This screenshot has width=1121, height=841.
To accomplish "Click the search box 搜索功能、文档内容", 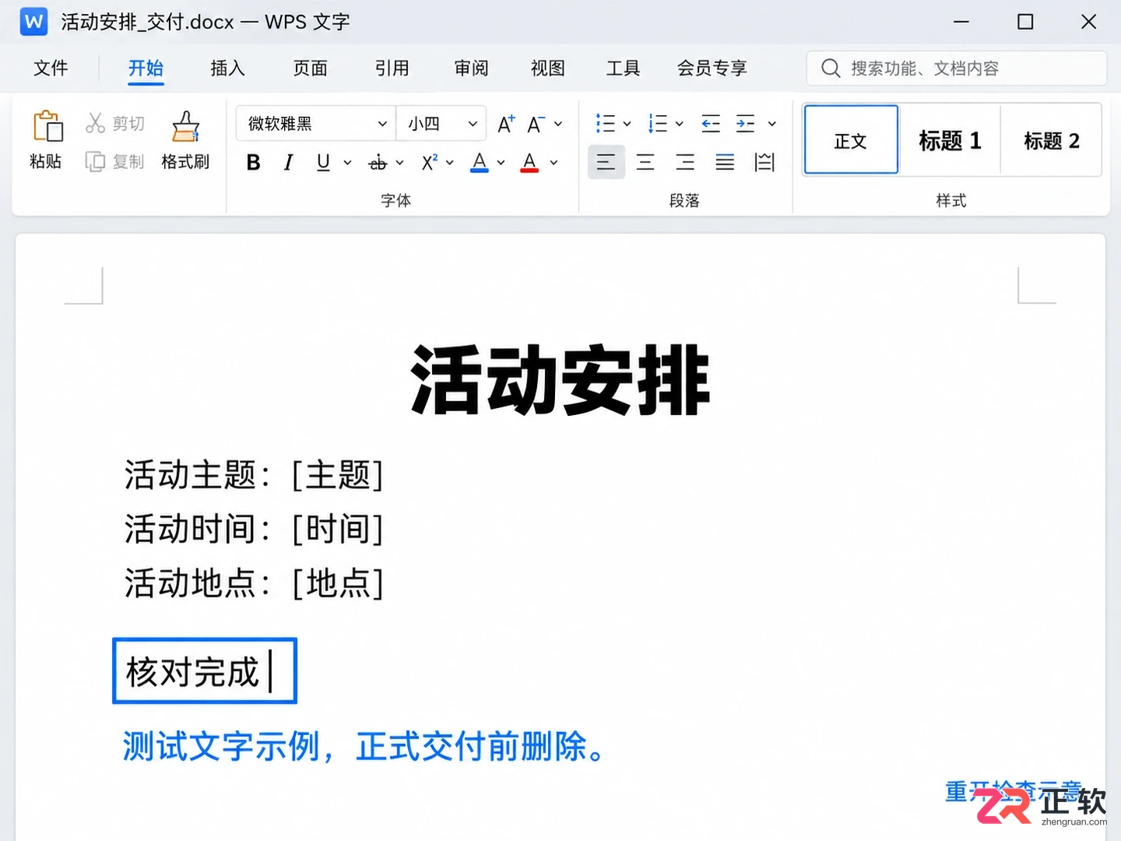I will pos(957,69).
